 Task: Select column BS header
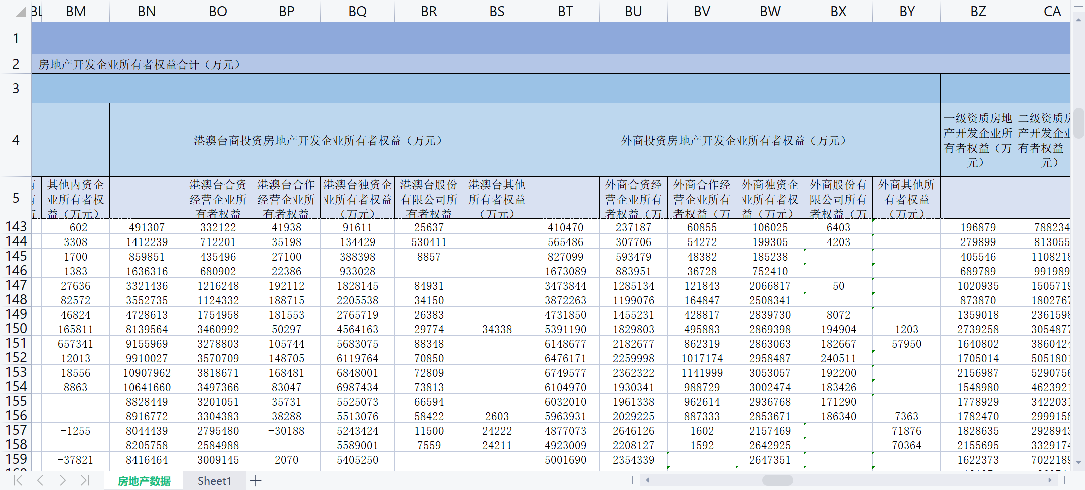pyautogui.click(x=497, y=11)
